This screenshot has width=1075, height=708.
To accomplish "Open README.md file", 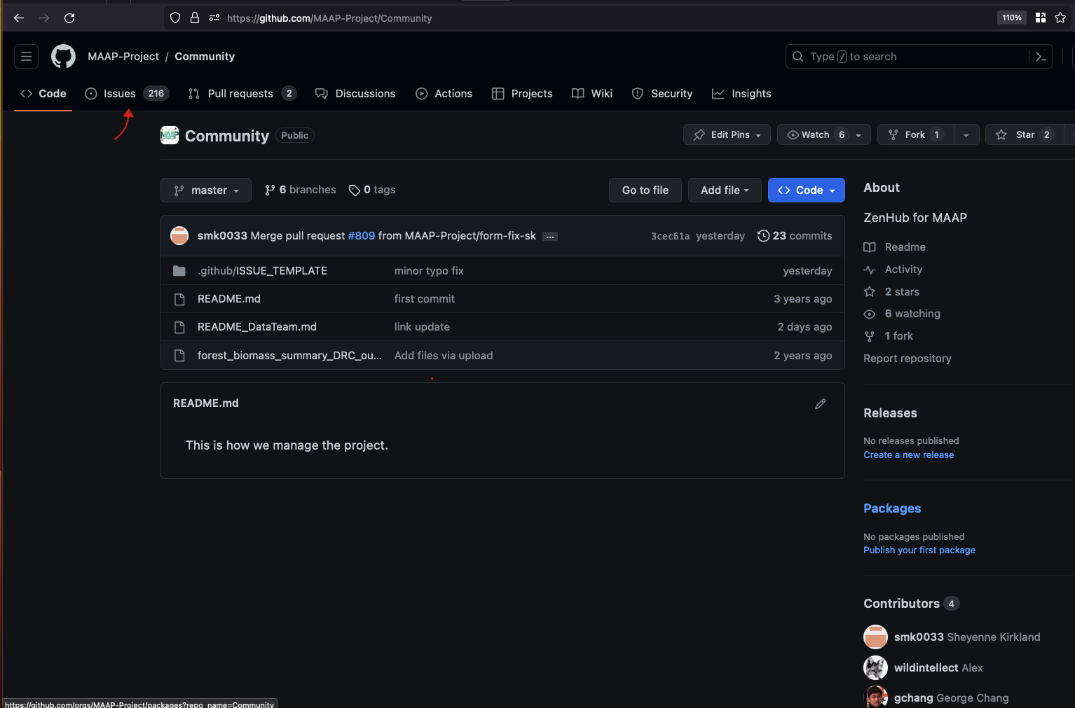I will tap(229, 299).
